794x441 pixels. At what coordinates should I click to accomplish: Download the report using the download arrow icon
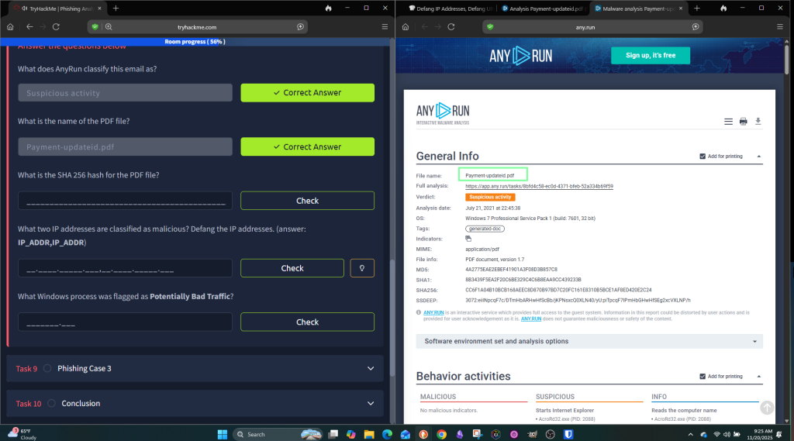pyautogui.click(x=758, y=122)
